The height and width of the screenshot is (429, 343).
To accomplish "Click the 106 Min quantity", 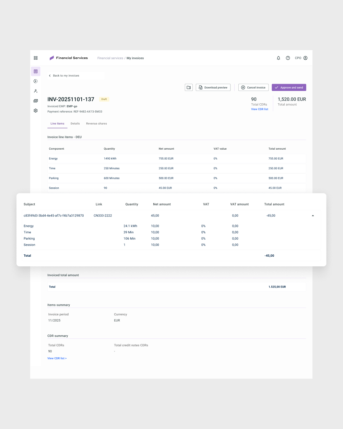I will (x=130, y=239).
